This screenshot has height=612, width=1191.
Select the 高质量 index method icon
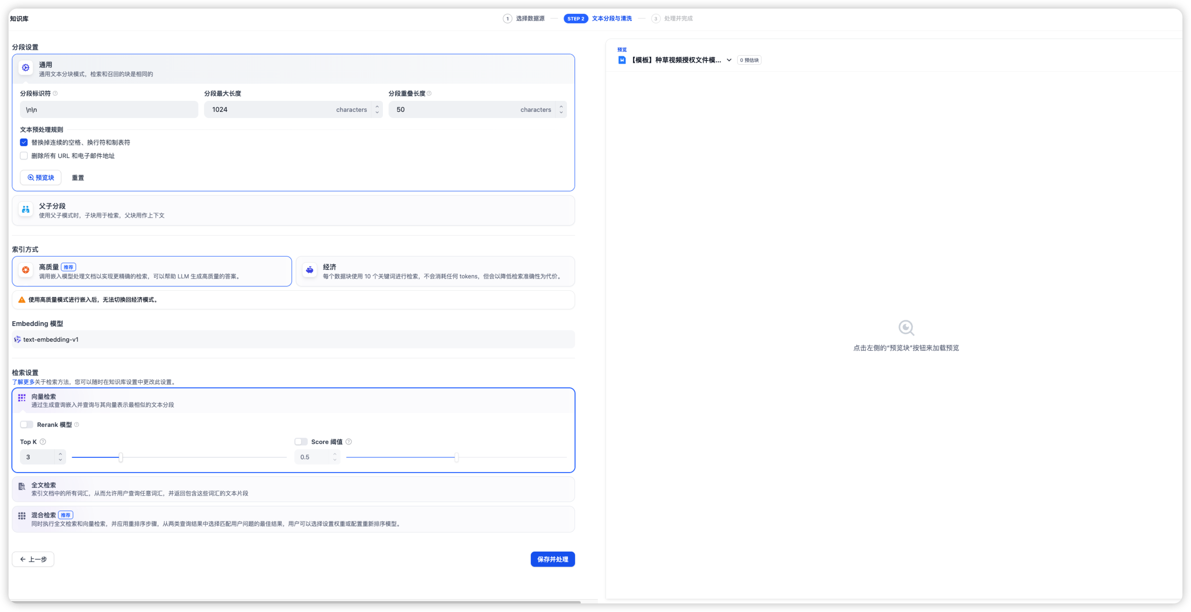click(26, 270)
